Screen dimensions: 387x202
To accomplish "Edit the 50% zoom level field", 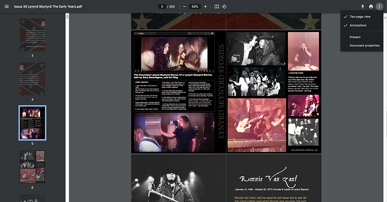I will (195, 7).
